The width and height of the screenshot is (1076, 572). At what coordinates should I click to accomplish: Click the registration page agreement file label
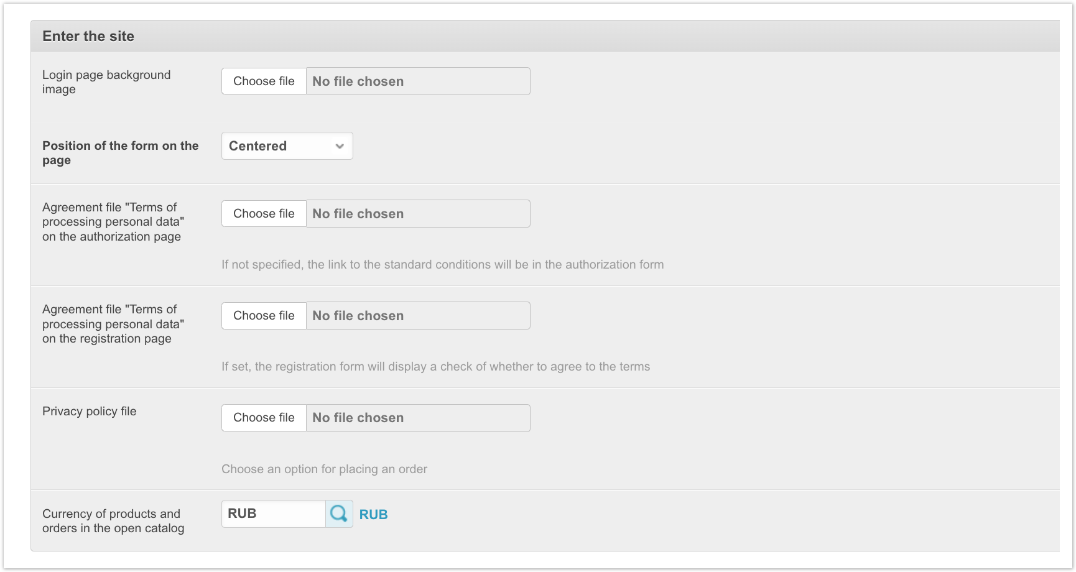tap(113, 324)
